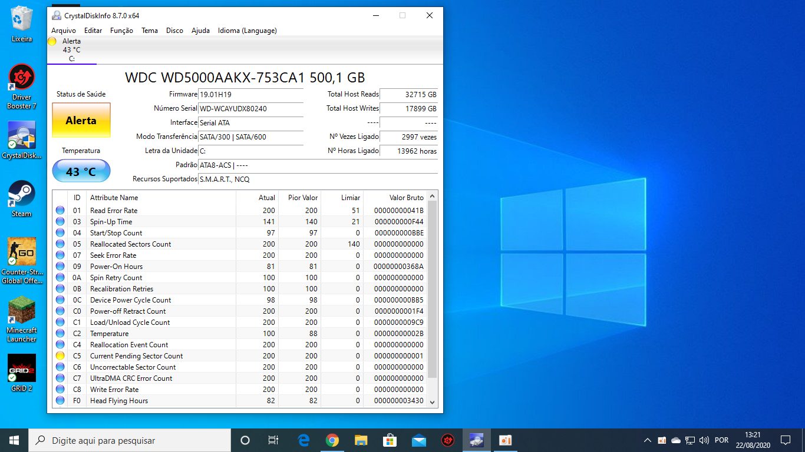Image resolution: width=805 pixels, height=452 pixels.
Task: Open File Explorer from the taskbar
Action: 361,440
